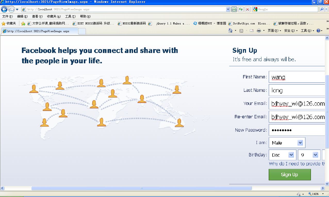Open the 帮助(H) menu
The image size is (329, 197).
pyautogui.click(x=85, y=16)
